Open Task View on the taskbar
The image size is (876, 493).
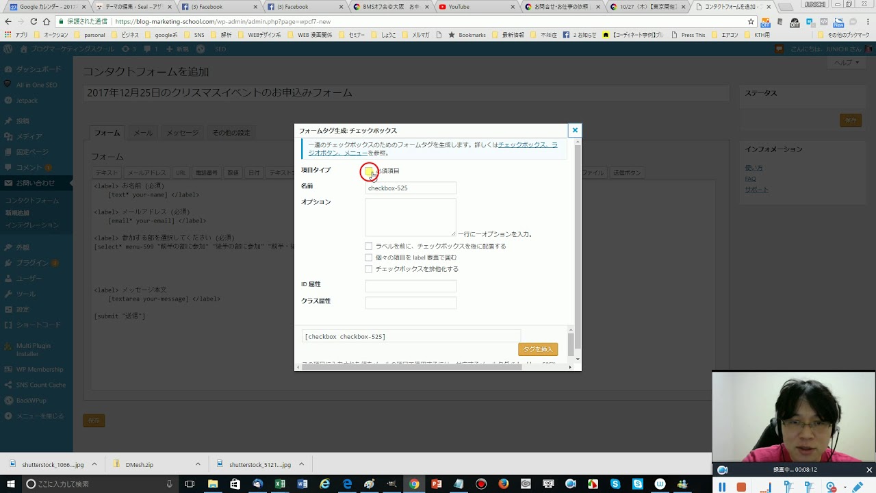[190, 484]
